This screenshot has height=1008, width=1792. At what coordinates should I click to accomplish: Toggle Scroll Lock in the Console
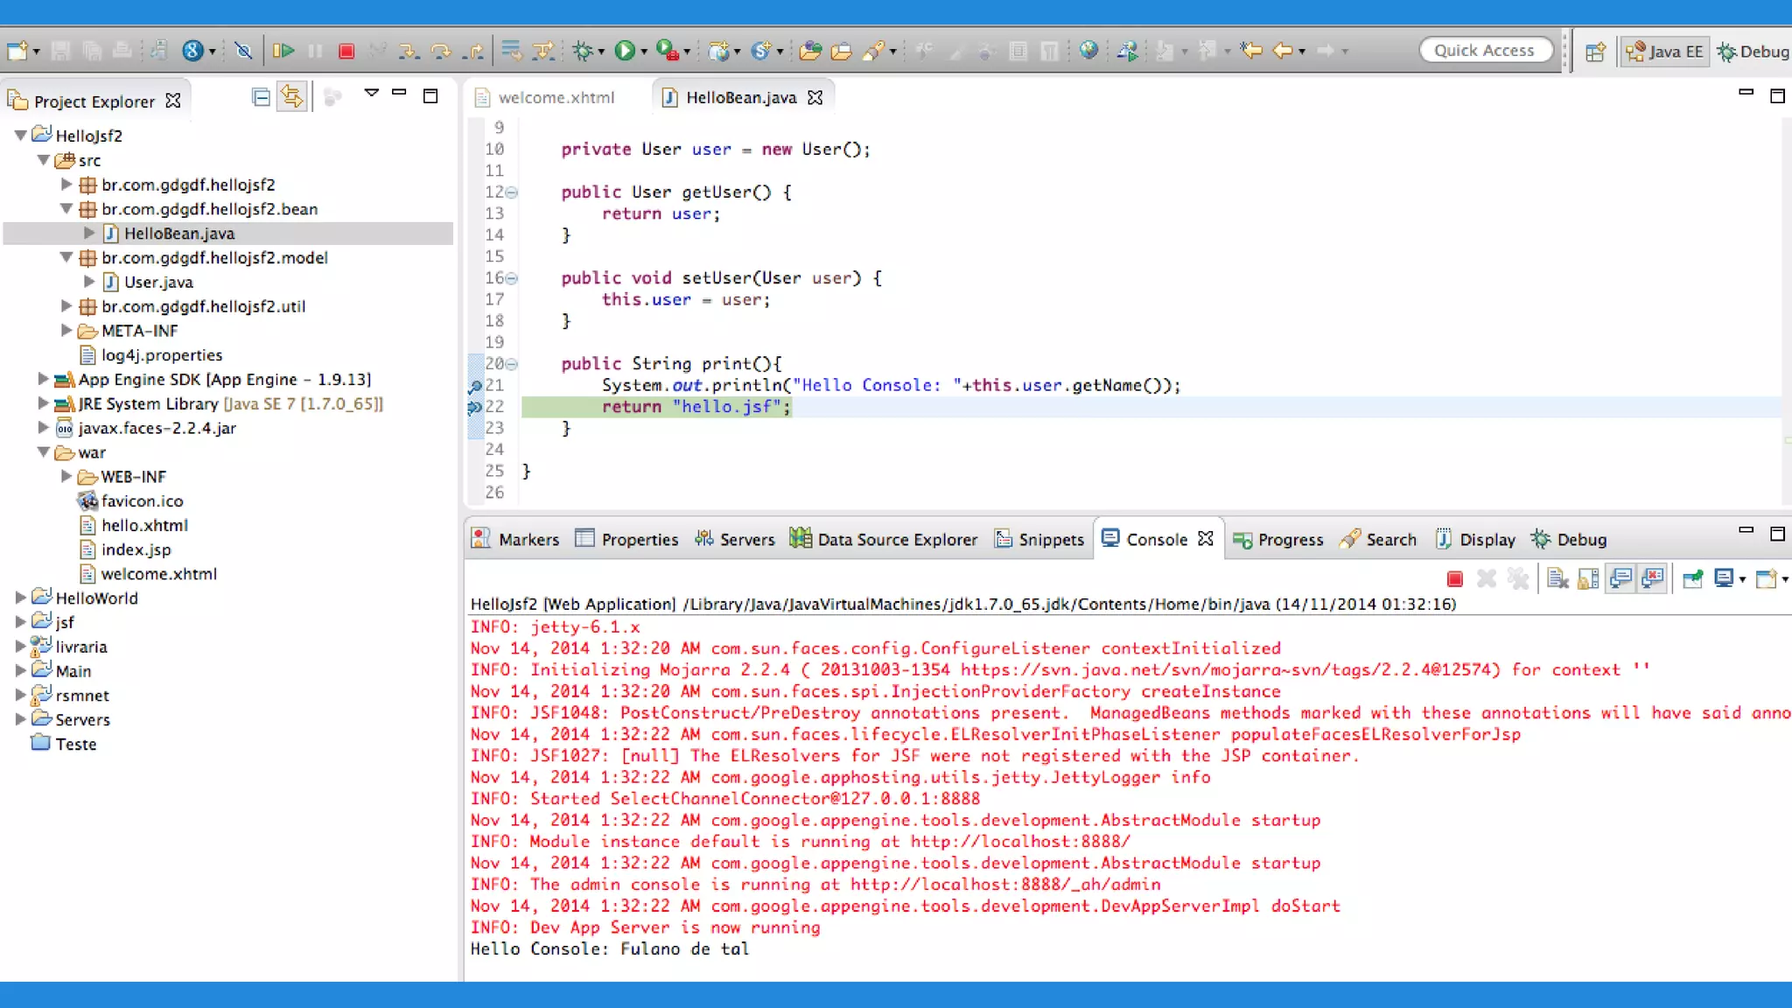[1588, 579]
